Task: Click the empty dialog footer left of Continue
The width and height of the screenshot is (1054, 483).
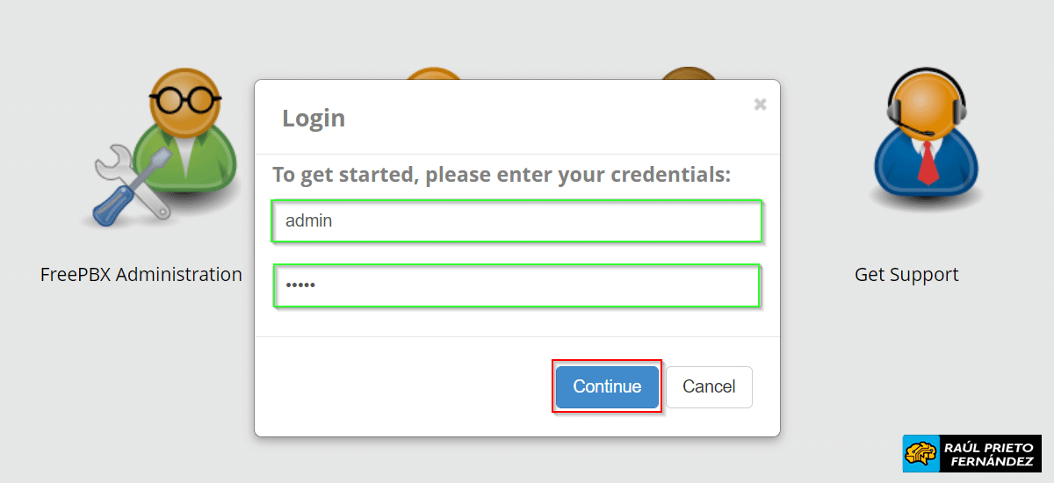Action: (395, 386)
